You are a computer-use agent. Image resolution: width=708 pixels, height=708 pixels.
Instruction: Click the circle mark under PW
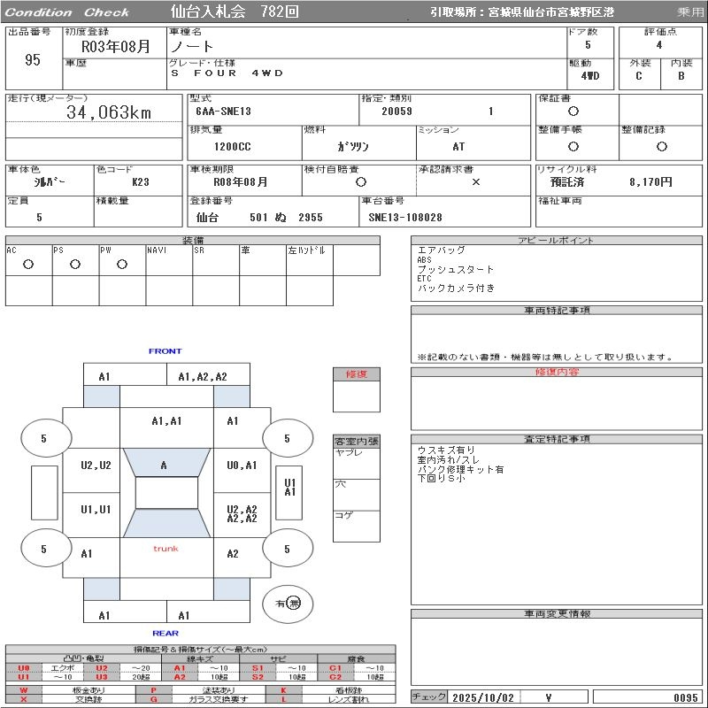[122, 264]
